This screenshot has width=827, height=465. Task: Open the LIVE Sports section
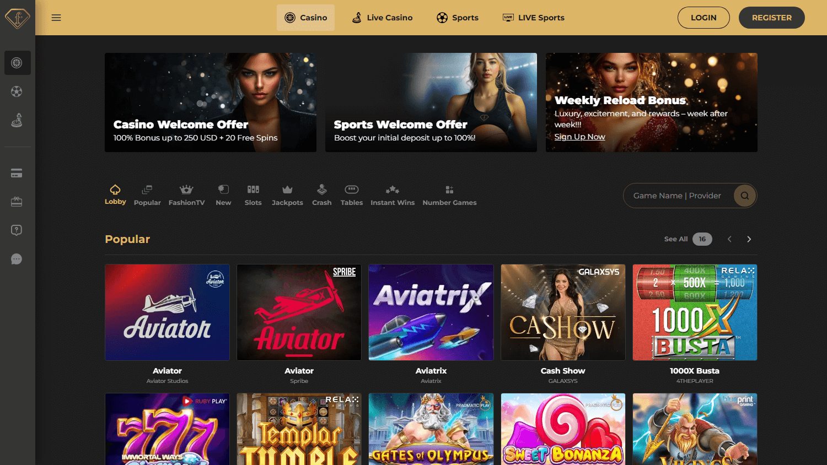point(533,17)
